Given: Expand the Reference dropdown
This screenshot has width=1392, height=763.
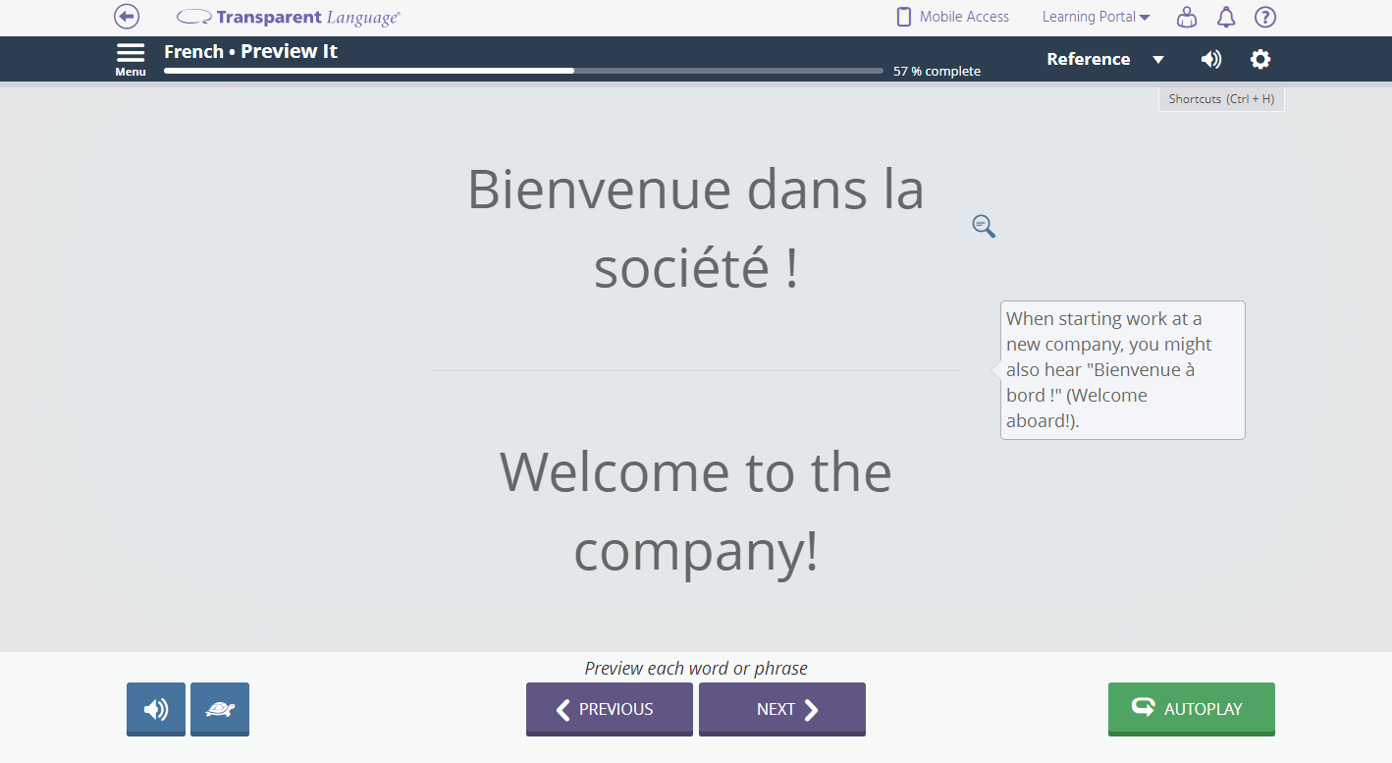Looking at the screenshot, I should tap(1104, 59).
